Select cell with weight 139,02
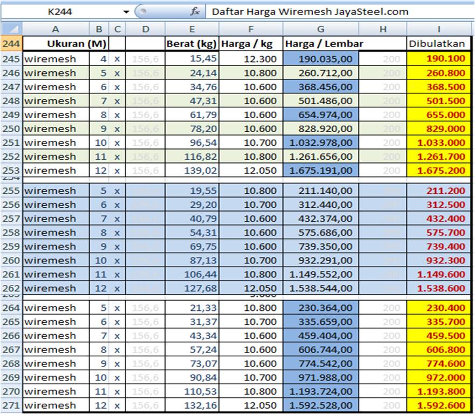Image resolution: width=475 pixels, height=414 pixels. pos(192,171)
